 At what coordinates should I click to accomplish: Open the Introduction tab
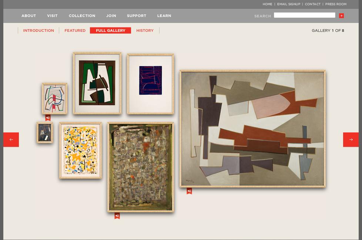pos(38,30)
